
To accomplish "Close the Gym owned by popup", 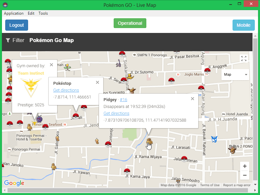I will pos(51,65).
